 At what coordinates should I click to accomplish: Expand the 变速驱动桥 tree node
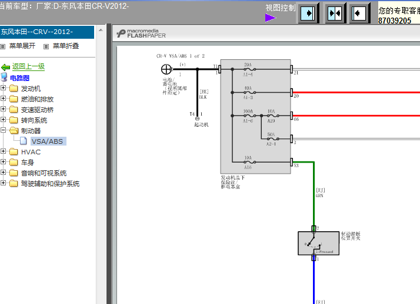coord(3,109)
